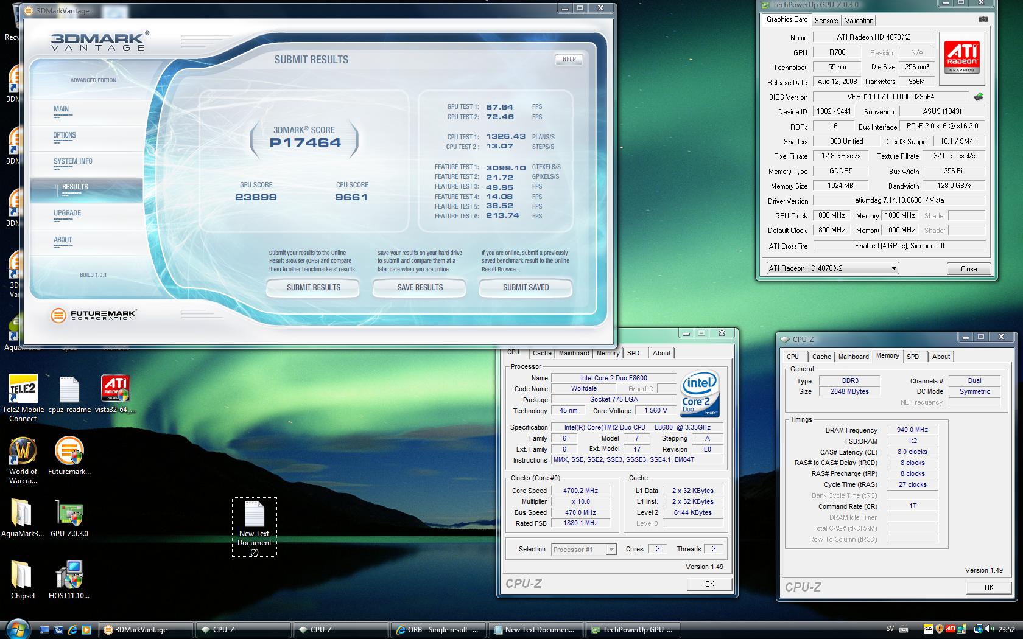This screenshot has height=639, width=1023.
Task: Open System Info in 3DMark Vantage sidebar
Action: pos(73,162)
